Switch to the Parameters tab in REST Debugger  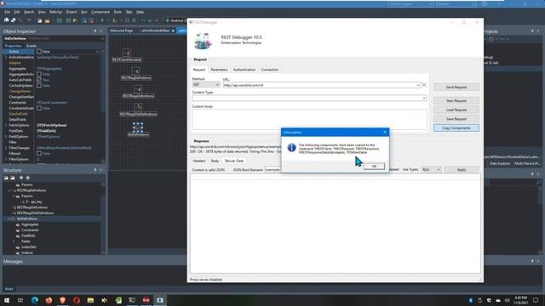(x=219, y=70)
